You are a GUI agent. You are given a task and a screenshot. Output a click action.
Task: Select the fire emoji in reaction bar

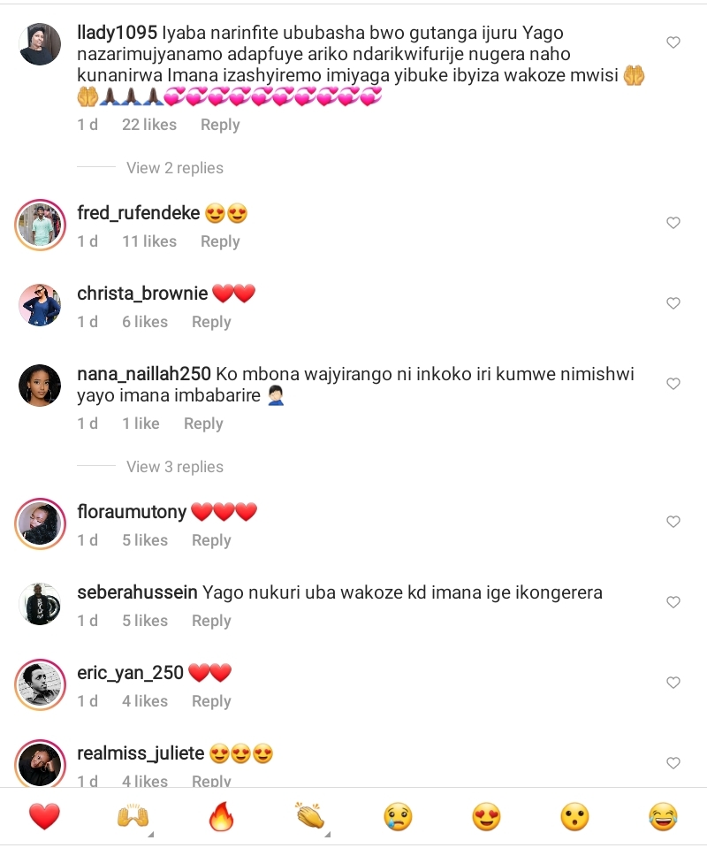point(222,816)
